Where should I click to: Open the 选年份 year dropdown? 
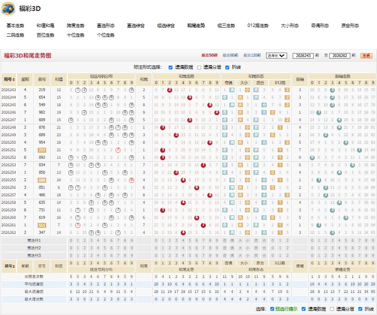(276, 56)
